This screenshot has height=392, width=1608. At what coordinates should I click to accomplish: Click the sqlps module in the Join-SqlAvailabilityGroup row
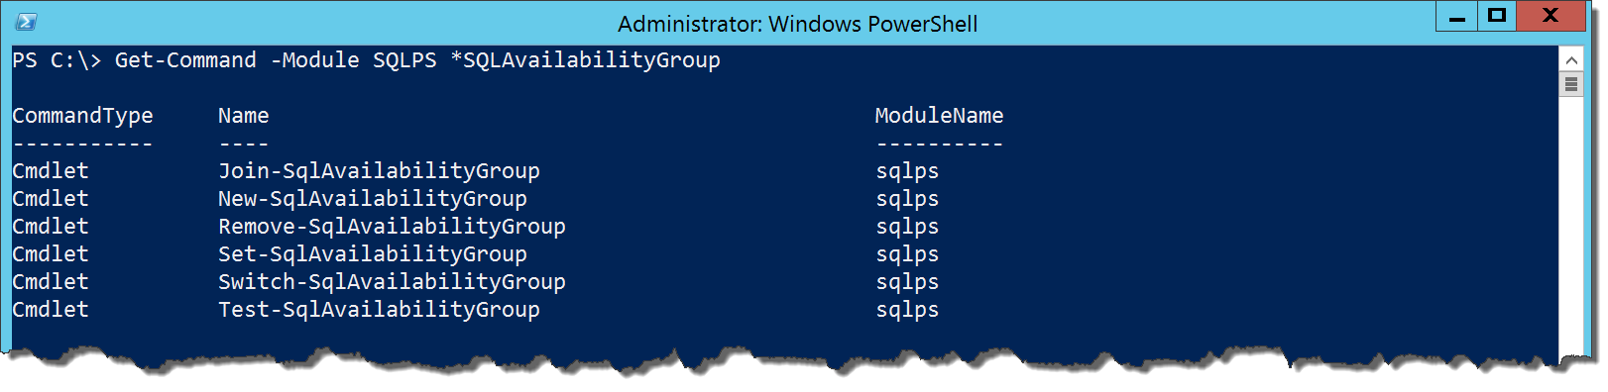[907, 171]
